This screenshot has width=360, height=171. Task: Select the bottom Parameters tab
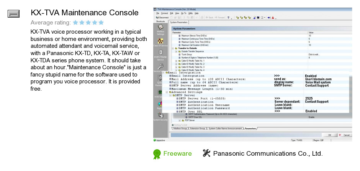[250, 129]
